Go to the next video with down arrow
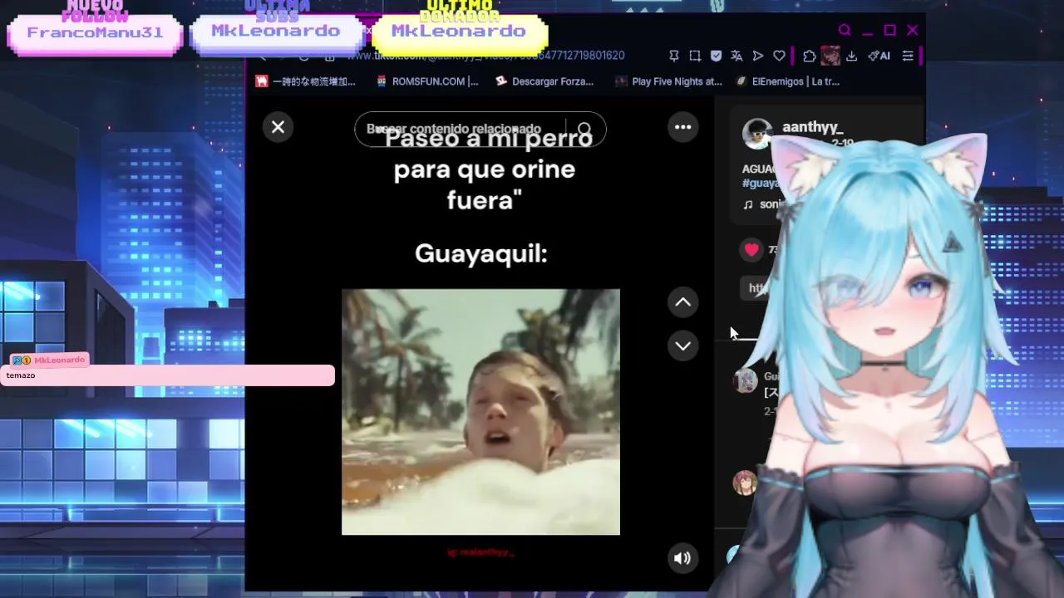This screenshot has height=598, width=1064. 682,346
